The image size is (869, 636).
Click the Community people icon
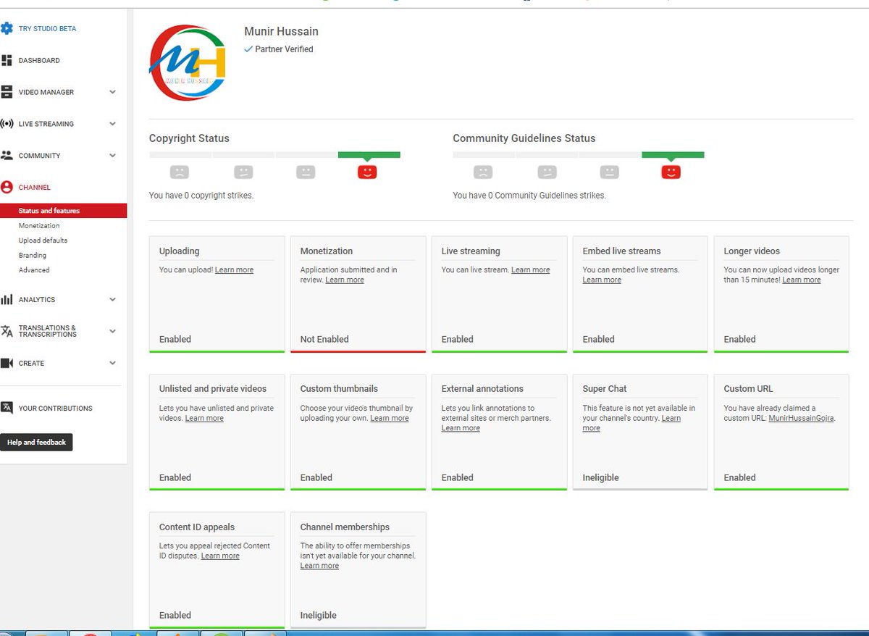(7, 155)
